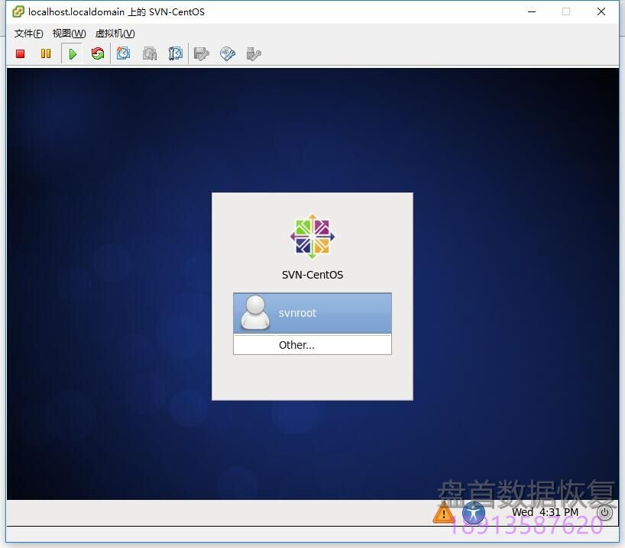Open the snapshot manager icon
This screenshot has height=548, width=625.
pos(175,53)
